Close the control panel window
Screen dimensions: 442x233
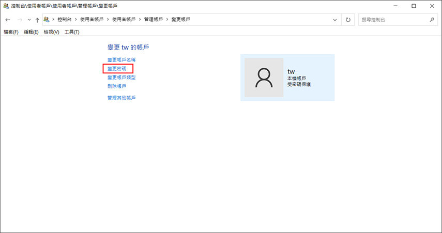coord(432,6)
